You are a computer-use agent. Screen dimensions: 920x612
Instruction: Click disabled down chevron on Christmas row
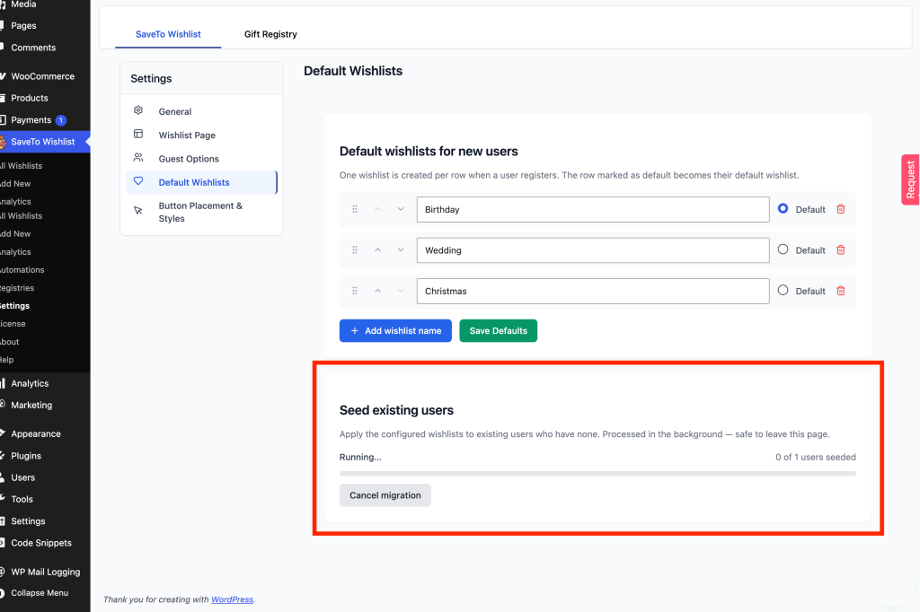[401, 291]
